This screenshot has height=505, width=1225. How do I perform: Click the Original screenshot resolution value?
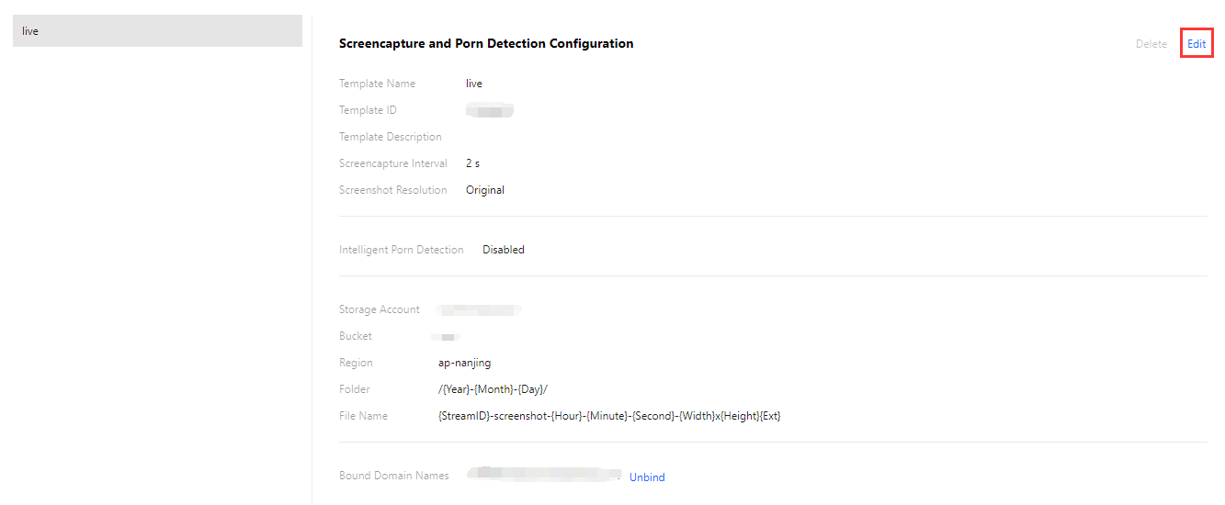pos(485,190)
